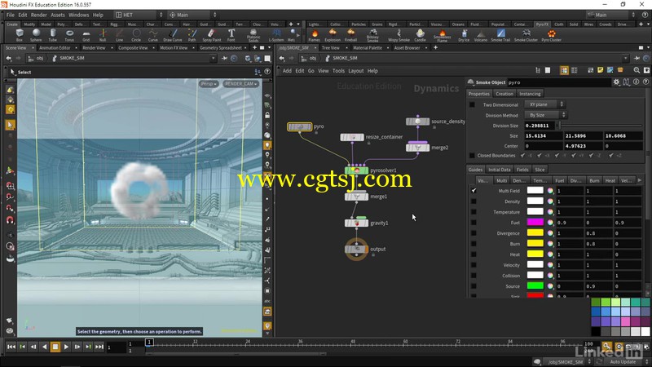Open network editor Layout menu

point(356,71)
